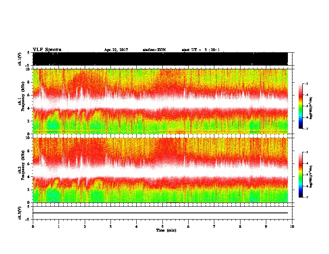Click the flat ch.3 voltage trace line
This screenshot has width=329, height=254.
click(x=160, y=213)
